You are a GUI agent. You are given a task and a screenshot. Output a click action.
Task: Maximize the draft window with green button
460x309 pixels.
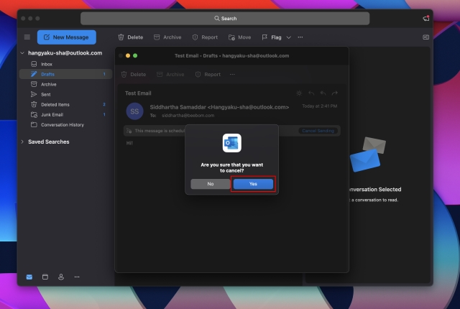point(135,56)
